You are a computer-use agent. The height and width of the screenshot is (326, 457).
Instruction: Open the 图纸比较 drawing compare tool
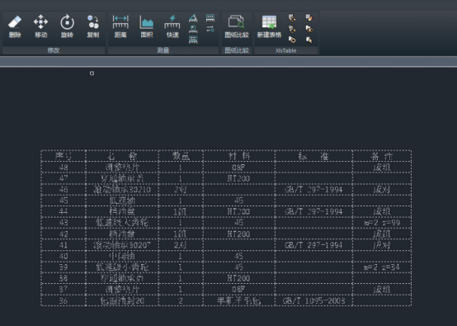[237, 26]
